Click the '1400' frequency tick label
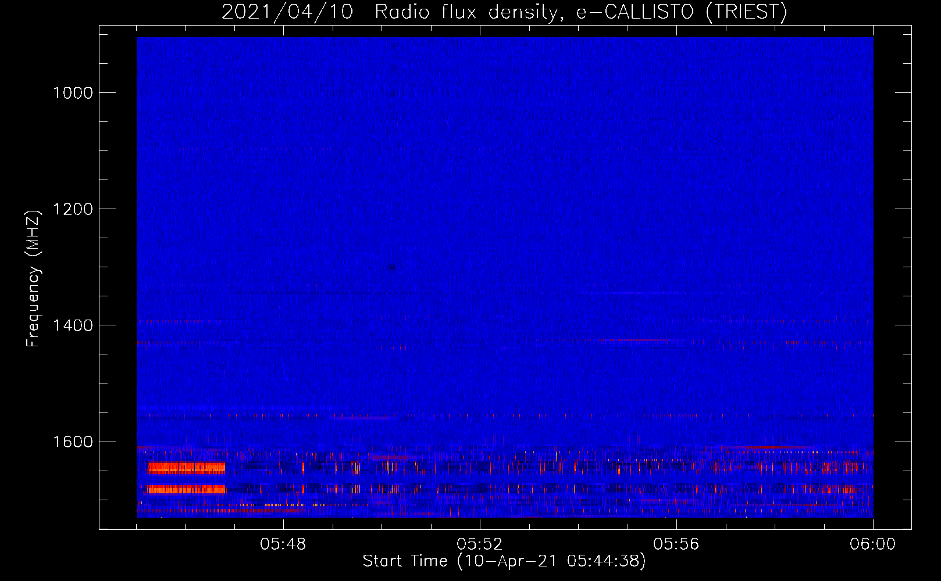941x581 pixels. coord(73,325)
